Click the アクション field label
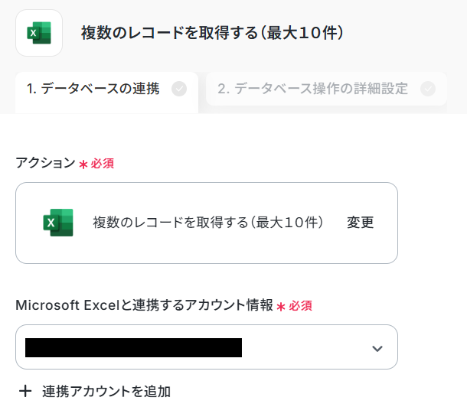 pos(45,163)
